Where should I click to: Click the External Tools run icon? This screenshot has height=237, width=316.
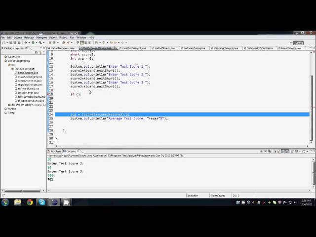[x=40, y=42]
